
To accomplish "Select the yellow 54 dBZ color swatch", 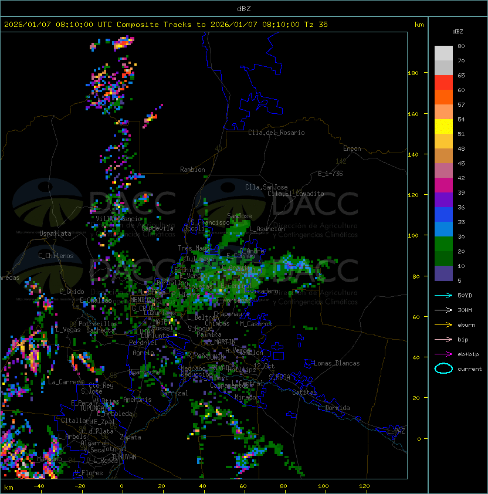I will click(x=443, y=126).
